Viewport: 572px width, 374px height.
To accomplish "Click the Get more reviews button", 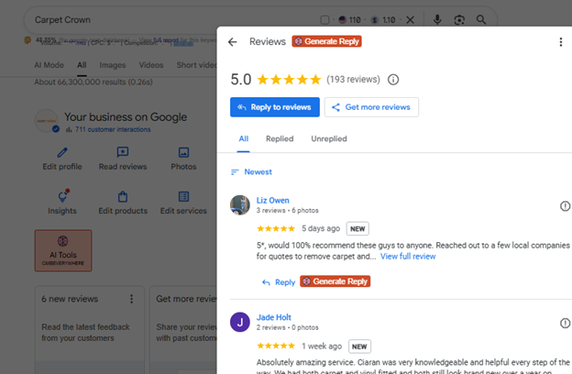I will pyautogui.click(x=371, y=107).
